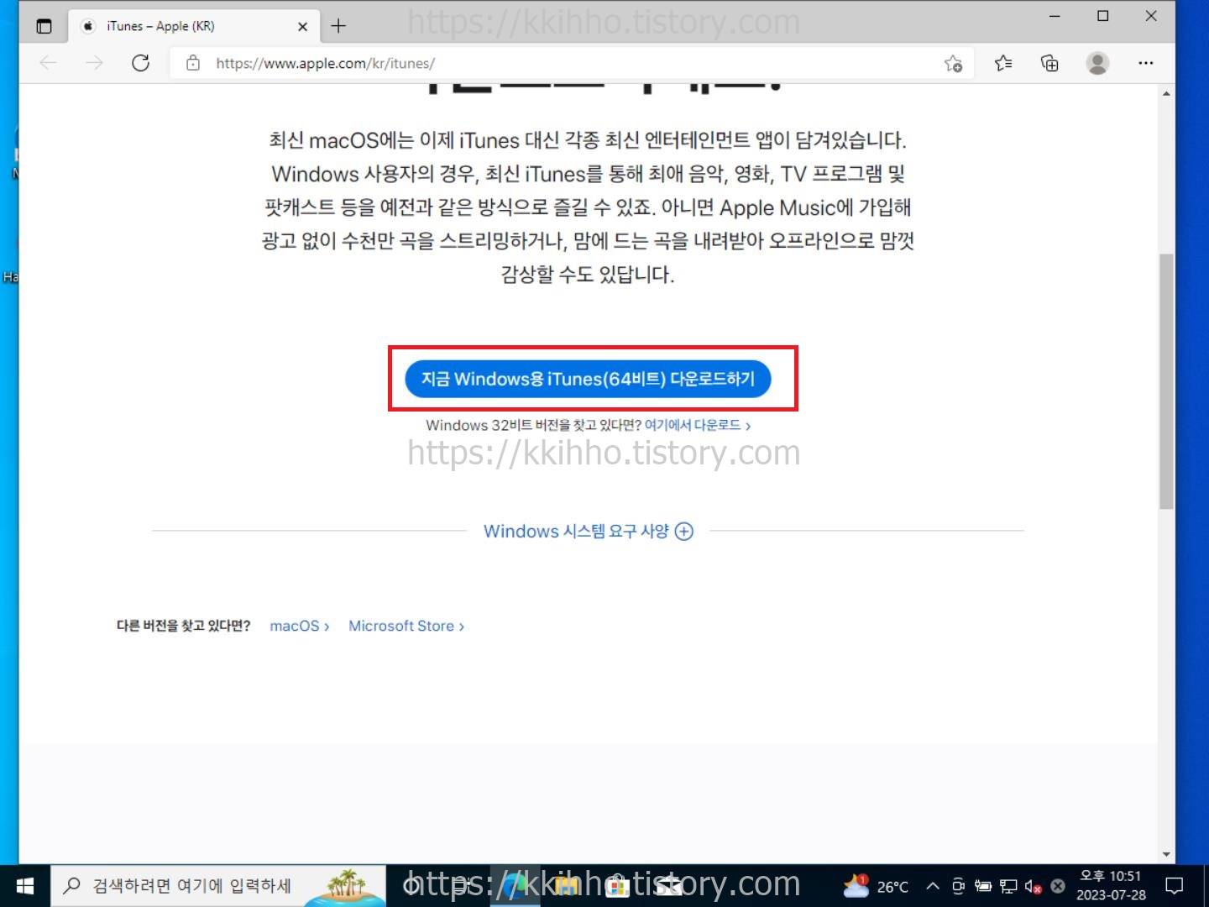
Task: Open Microsoft Edge from the taskbar
Action: pos(515,886)
